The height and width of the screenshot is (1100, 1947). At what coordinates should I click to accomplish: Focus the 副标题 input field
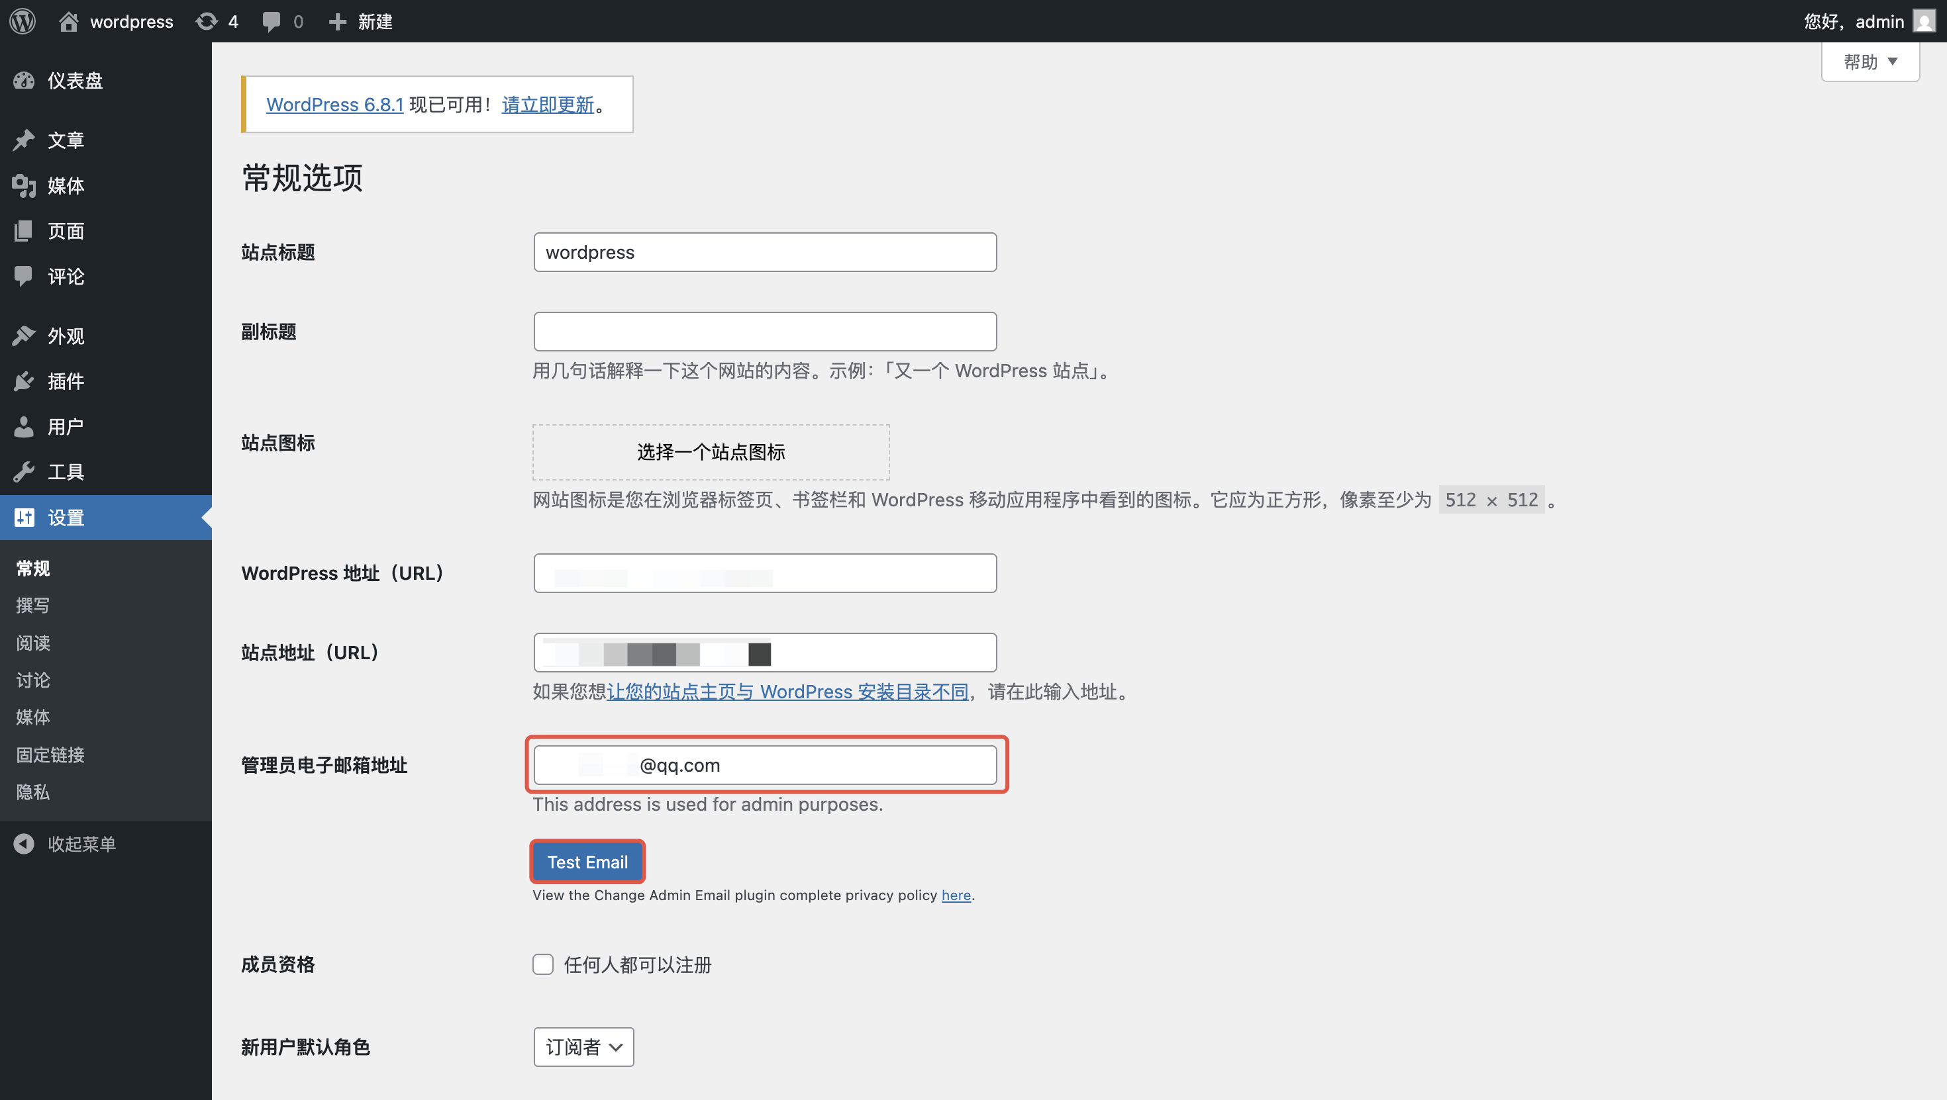tap(765, 331)
